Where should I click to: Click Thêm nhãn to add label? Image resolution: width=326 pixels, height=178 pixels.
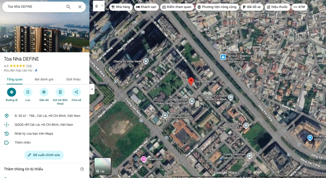tap(45, 142)
